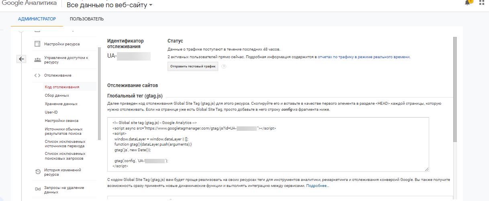Screen dimensions: 489x201
Task: Select Сбор данных menu item
Action: 57,95
